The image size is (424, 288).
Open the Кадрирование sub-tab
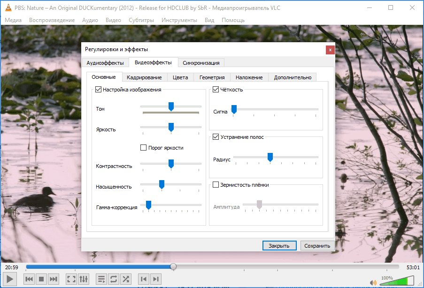(144, 77)
